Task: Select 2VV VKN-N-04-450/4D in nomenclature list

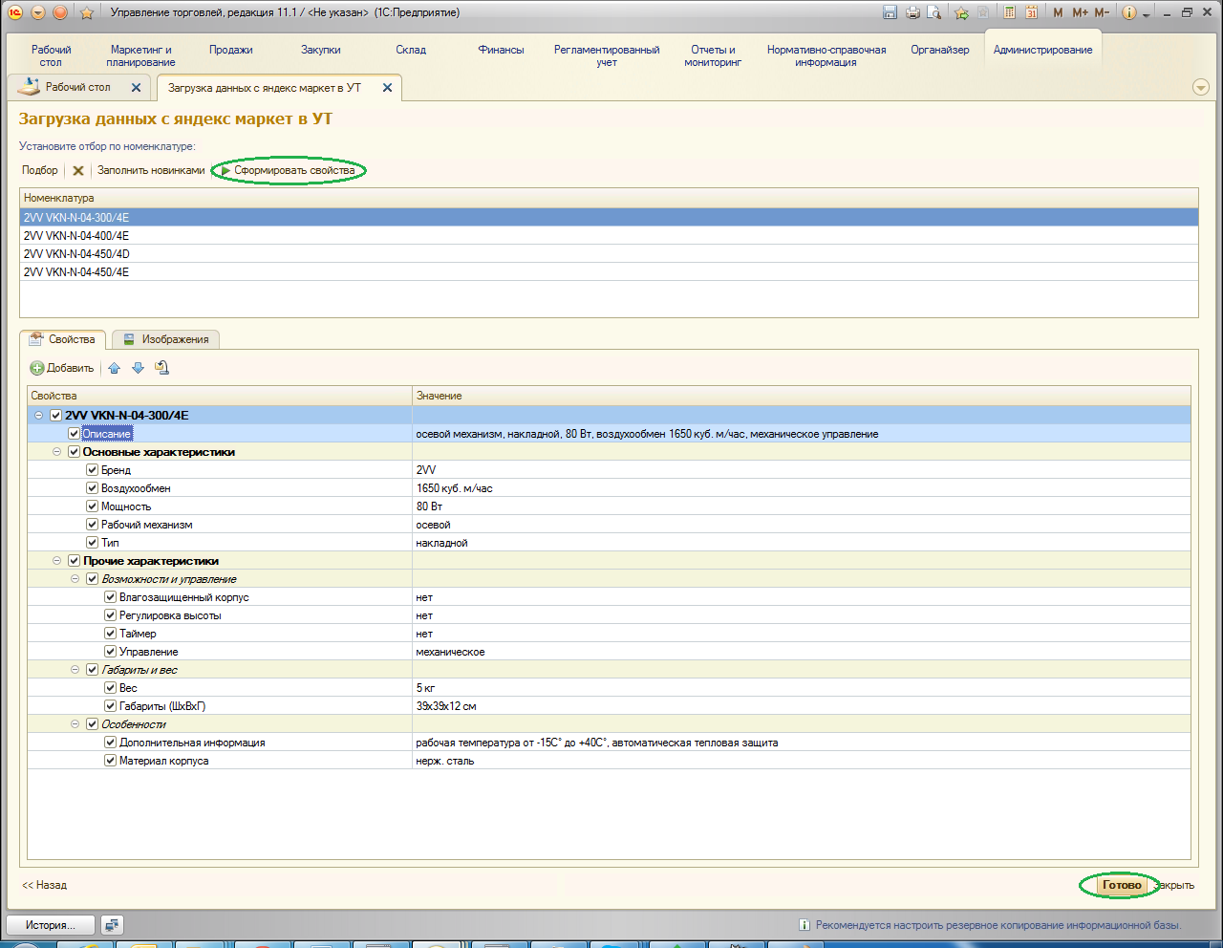Action: click(76, 254)
